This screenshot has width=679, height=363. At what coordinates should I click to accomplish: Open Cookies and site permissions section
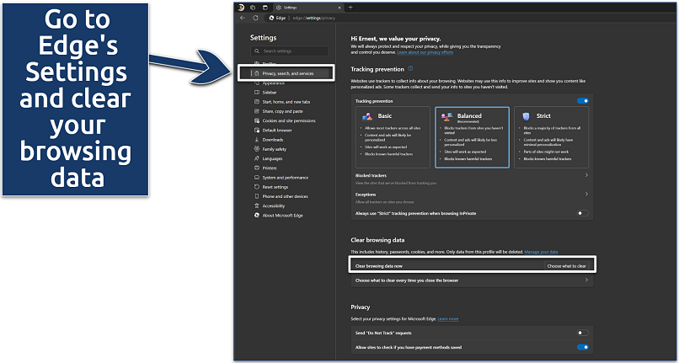(x=289, y=120)
